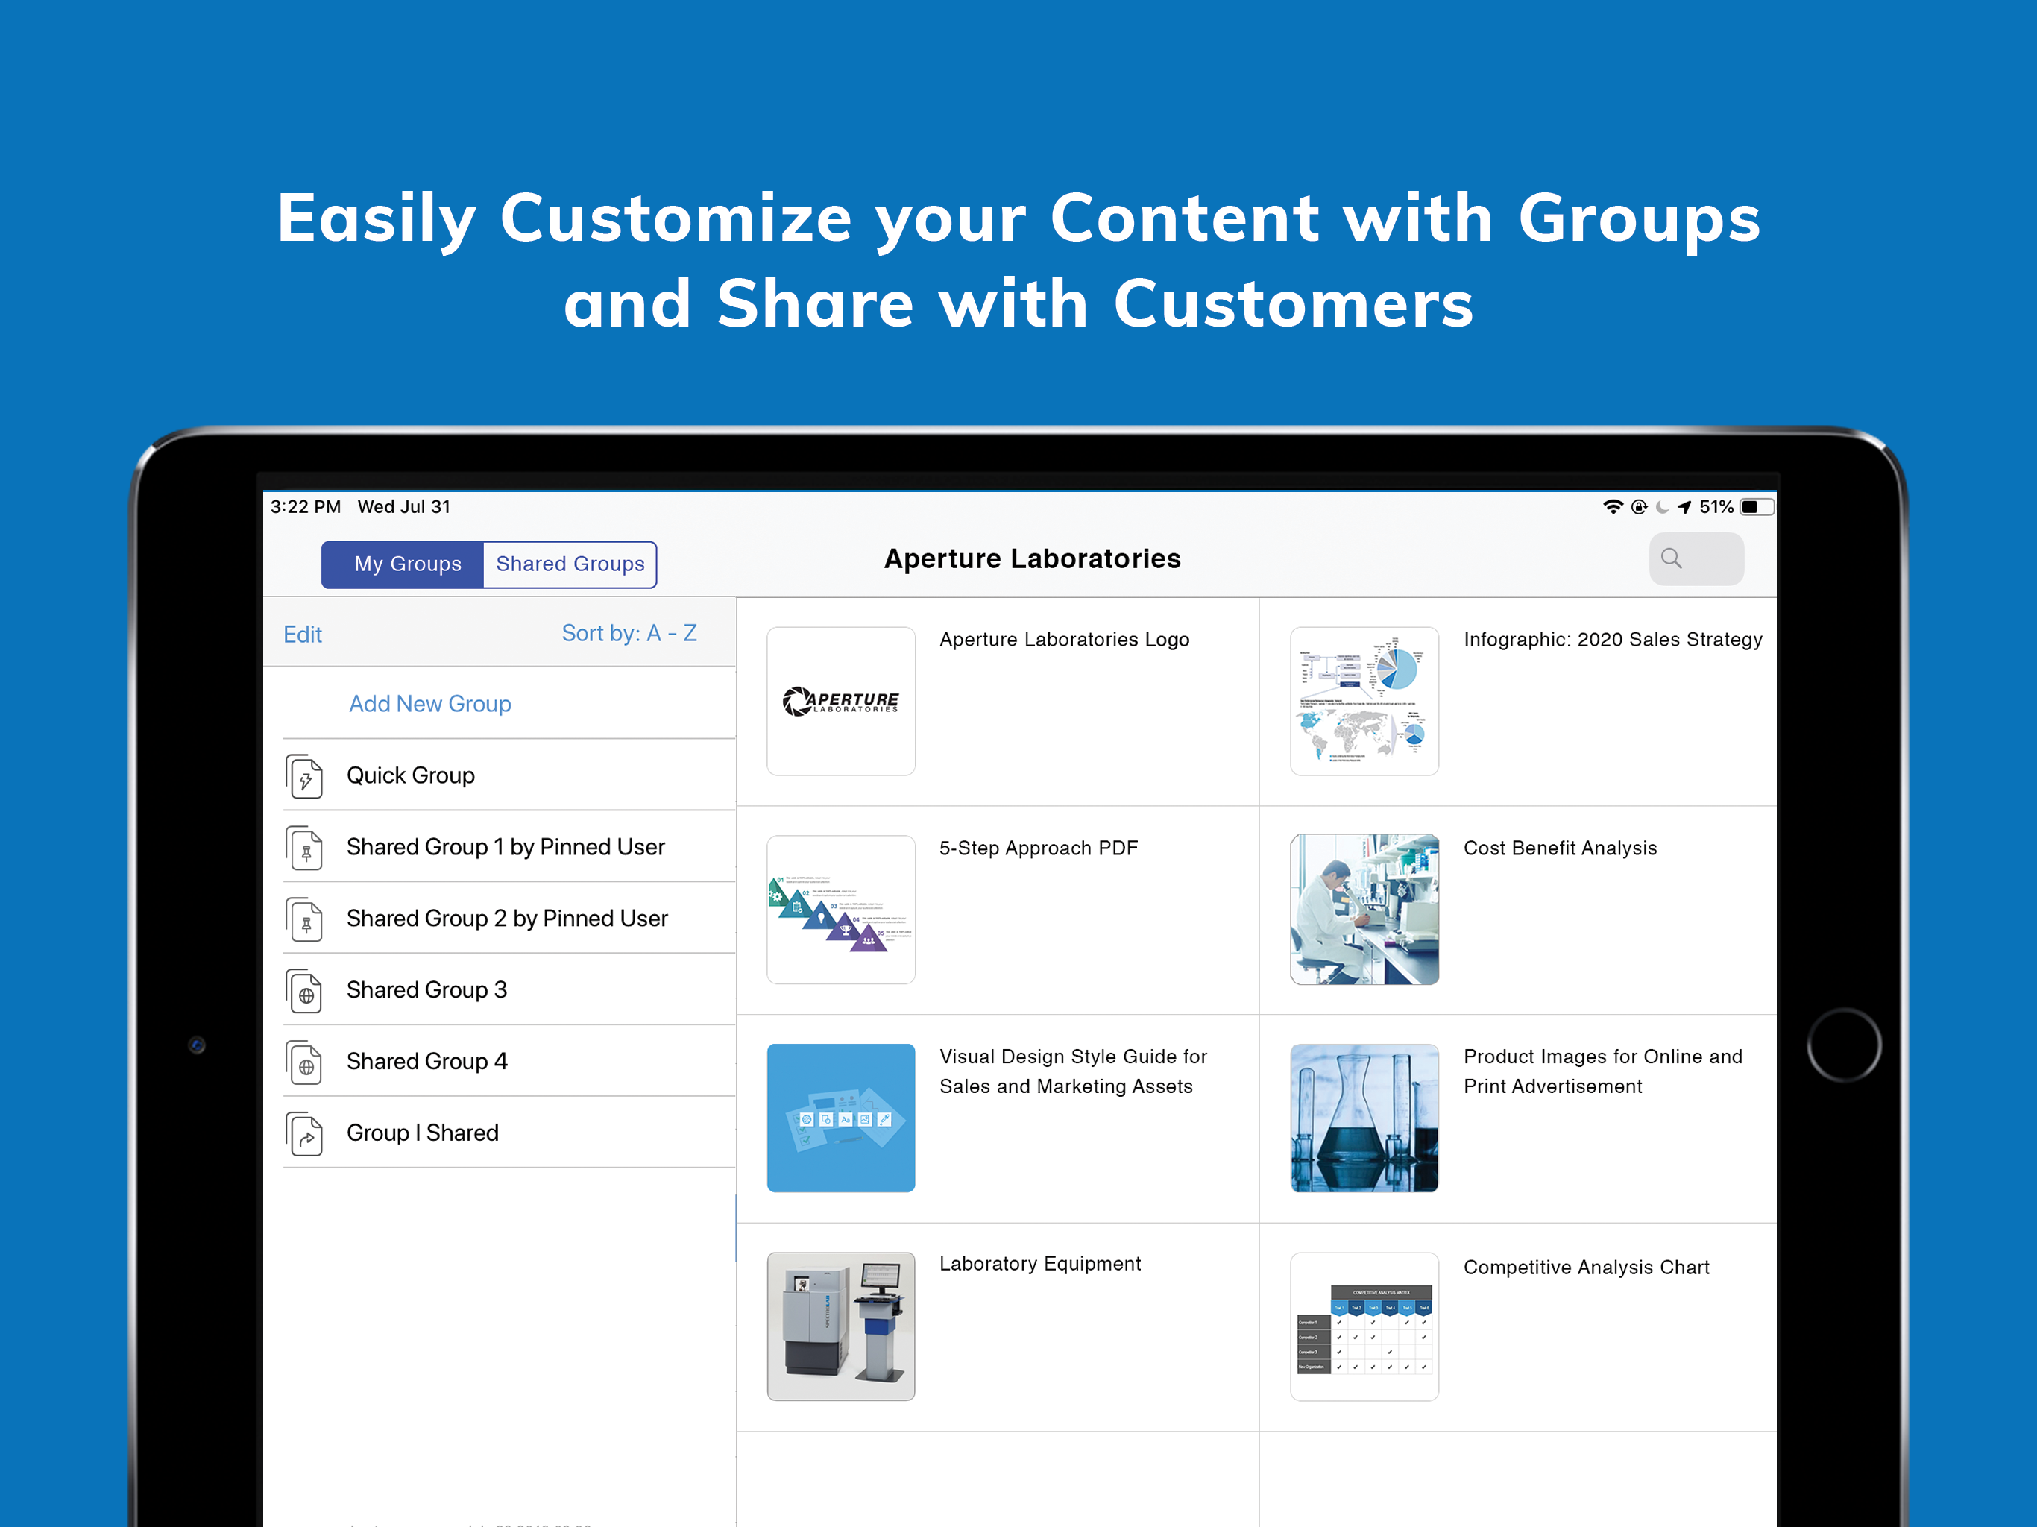Viewport: 2037px width, 1527px height.
Task: Open the Aperture Laboratories Logo thumbnail
Action: [x=840, y=701]
